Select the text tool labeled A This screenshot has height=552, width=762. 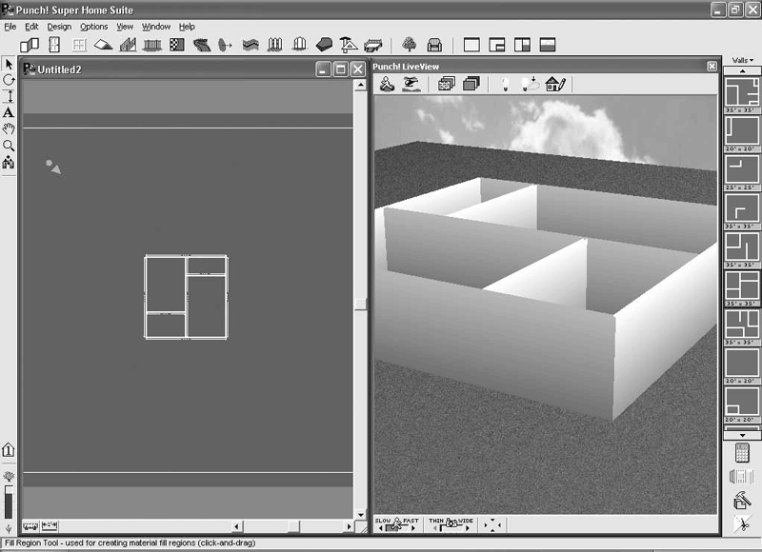[9, 112]
